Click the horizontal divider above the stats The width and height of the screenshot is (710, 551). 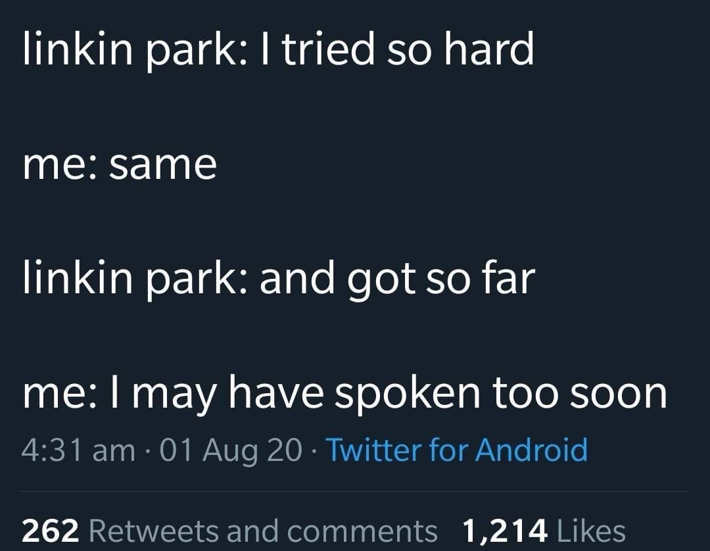(355, 491)
